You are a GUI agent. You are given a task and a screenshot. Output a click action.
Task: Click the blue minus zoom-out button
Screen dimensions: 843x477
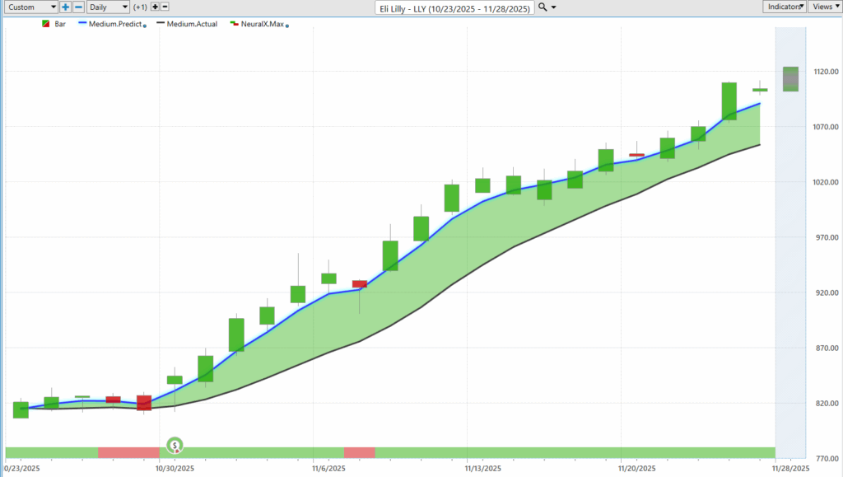(x=78, y=7)
